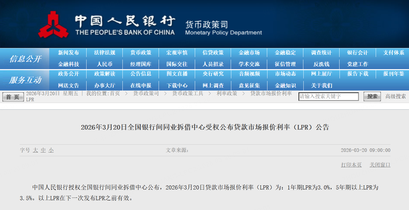Click 关闭窗口 to close window

[x=380, y=165]
